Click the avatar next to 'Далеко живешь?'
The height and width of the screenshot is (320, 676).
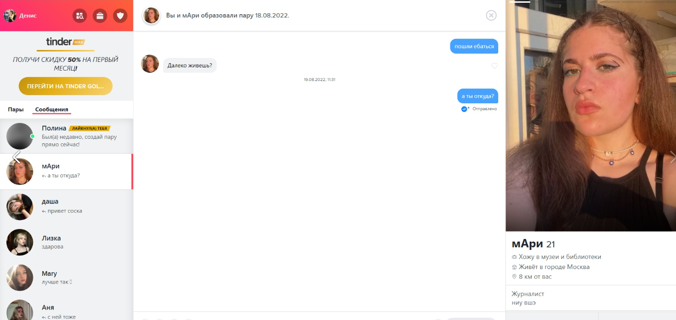(x=150, y=64)
